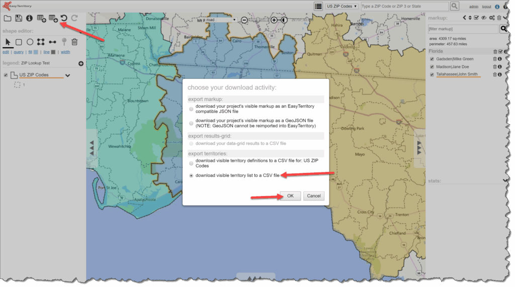Click the query link
Viewport: 515px width, 287px height.
[19, 52]
